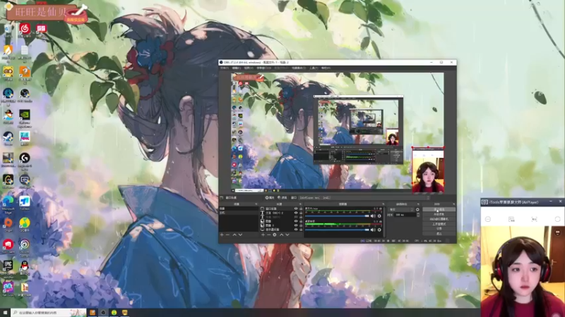Open the 编辑 menu in OBS

pyautogui.click(x=236, y=68)
